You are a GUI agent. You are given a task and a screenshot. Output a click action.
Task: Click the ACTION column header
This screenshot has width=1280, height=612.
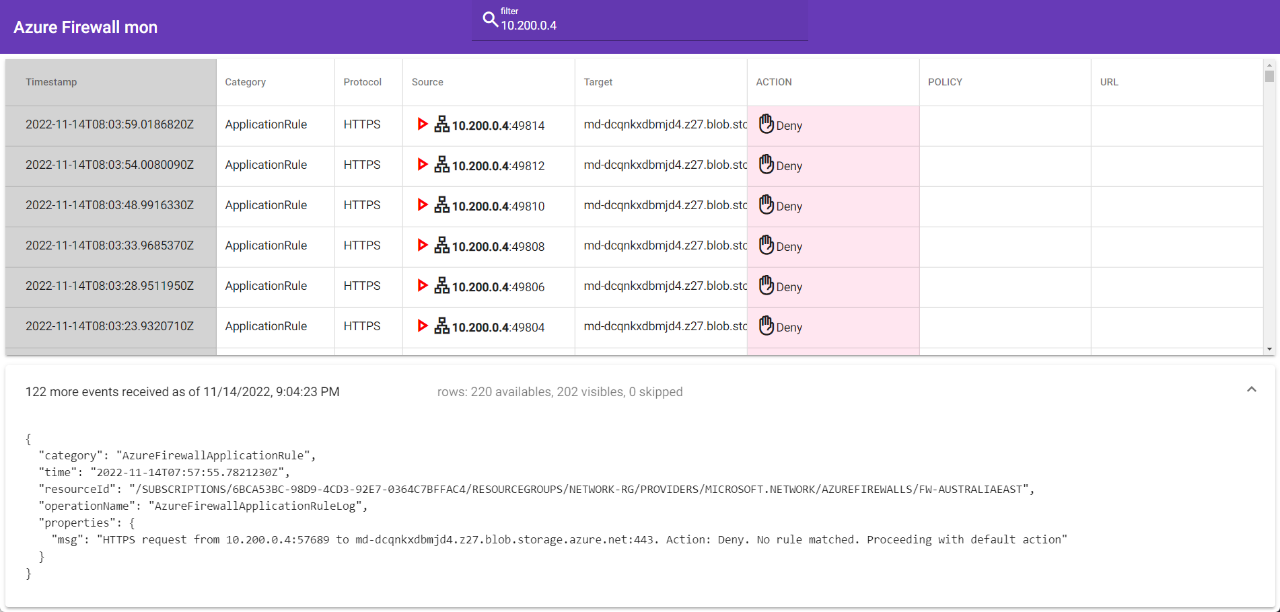tap(833, 82)
